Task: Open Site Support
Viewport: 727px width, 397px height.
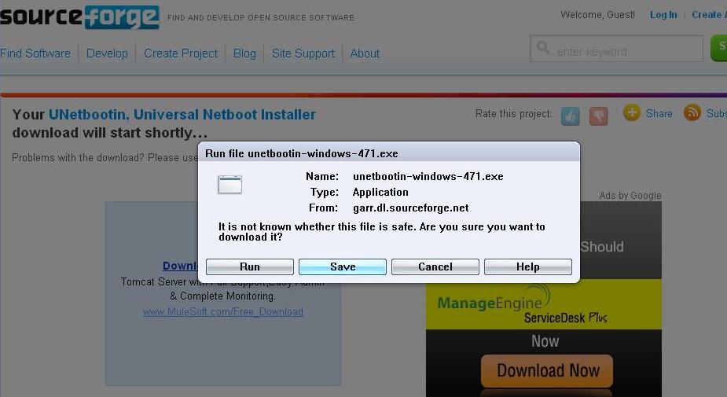Action: [303, 53]
